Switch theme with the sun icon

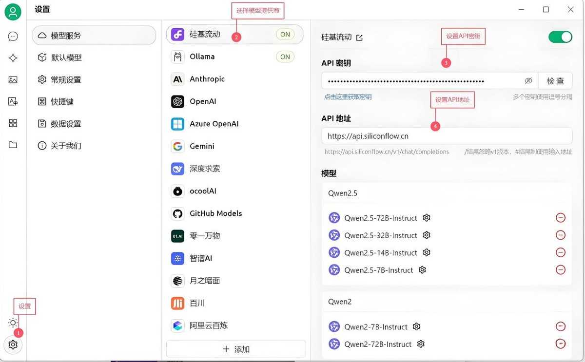[13, 323]
